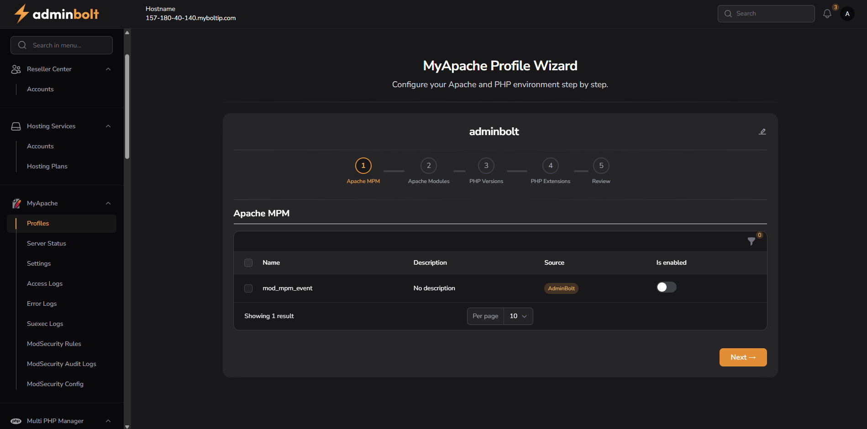Check the select-all checkbox in the table header

tap(248, 263)
